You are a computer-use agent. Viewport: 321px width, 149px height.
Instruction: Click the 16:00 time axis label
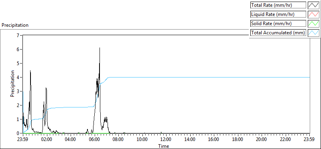click(214, 140)
